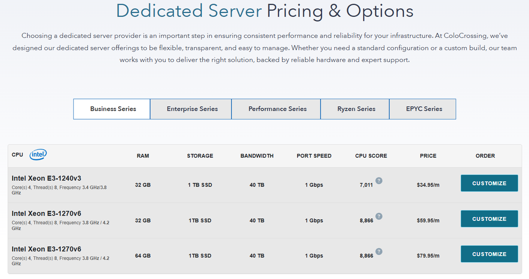Switch to the Enterprise Series tab

point(191,109)
